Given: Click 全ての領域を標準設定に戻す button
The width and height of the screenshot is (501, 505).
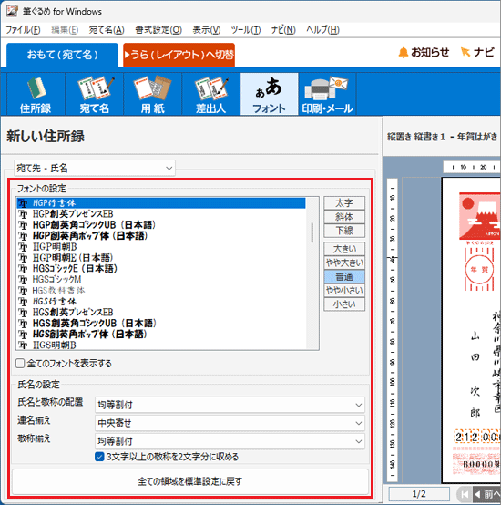Looking at the screenshot, I should tap(190, 481).
